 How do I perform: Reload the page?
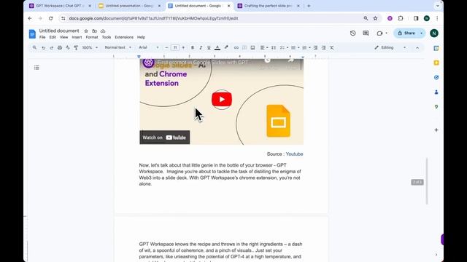[50, 18]
